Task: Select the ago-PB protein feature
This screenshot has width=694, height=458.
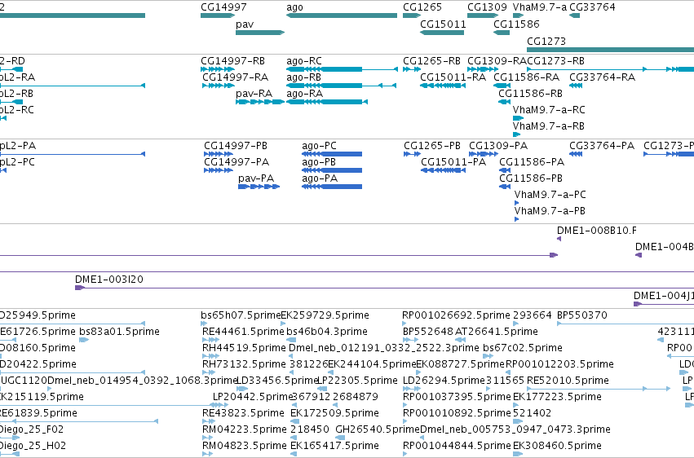Action: click(x=332, y=170)
